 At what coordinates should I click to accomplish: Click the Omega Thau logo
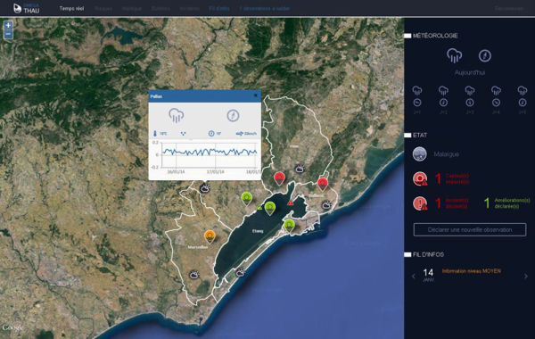[26, 8]
